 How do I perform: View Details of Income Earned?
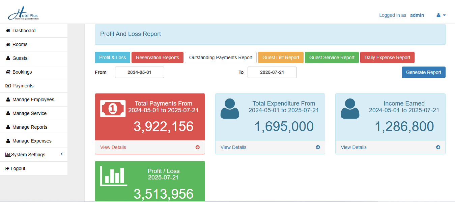[353, 147]
